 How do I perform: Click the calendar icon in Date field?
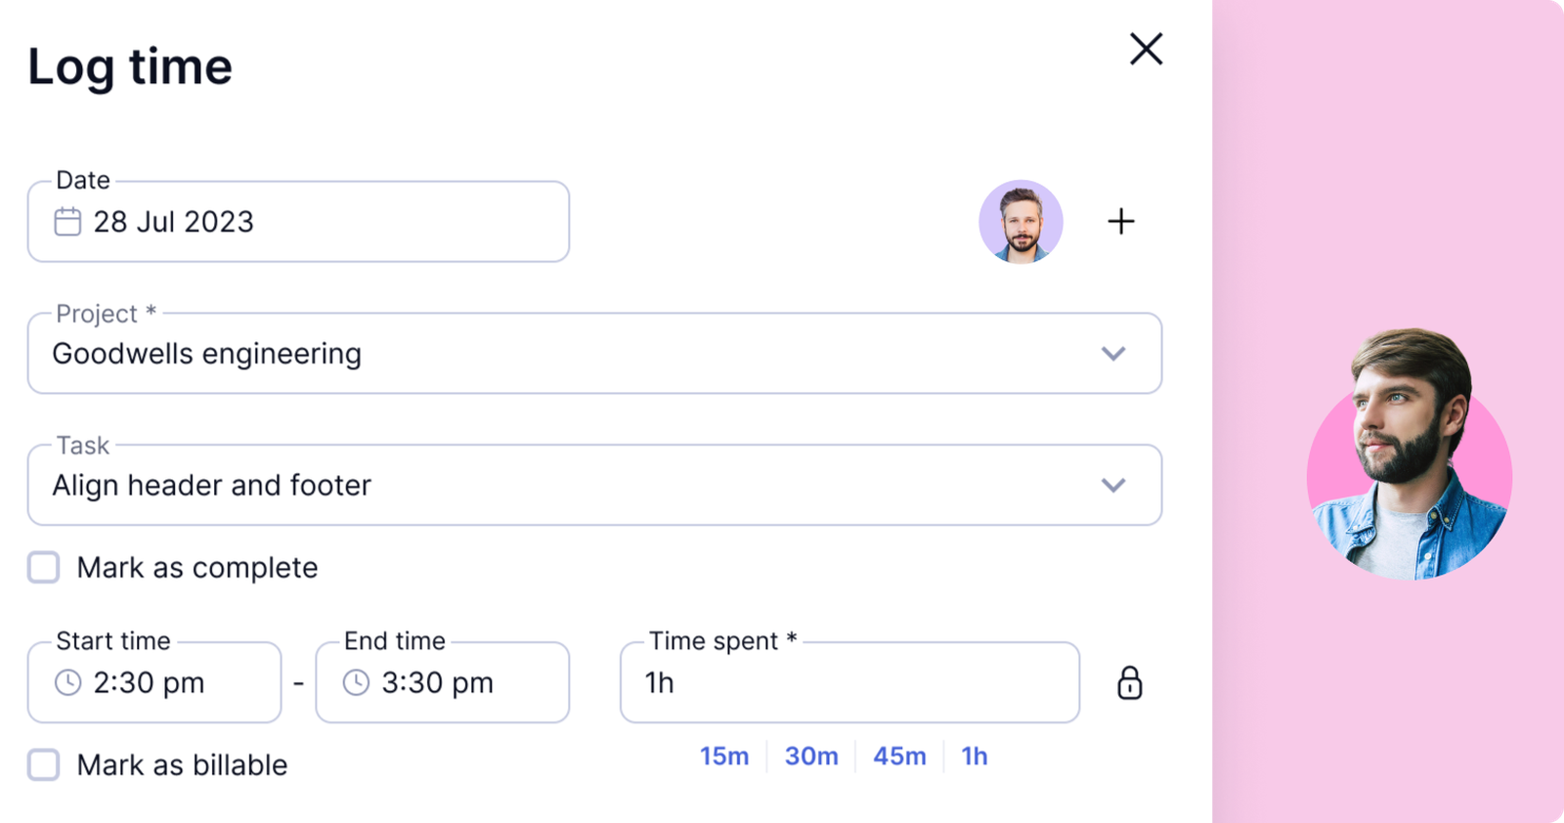pos(66,222)
